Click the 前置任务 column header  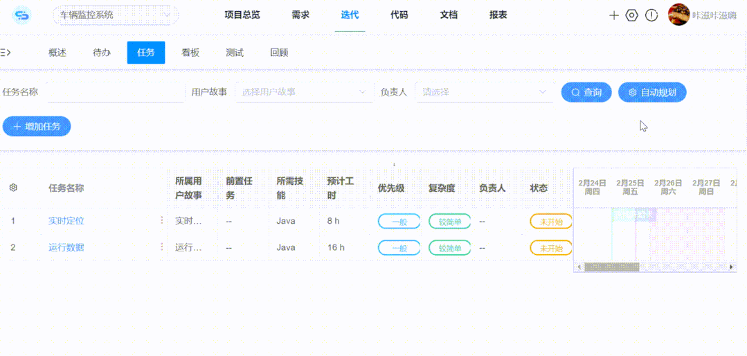(239, 188)
